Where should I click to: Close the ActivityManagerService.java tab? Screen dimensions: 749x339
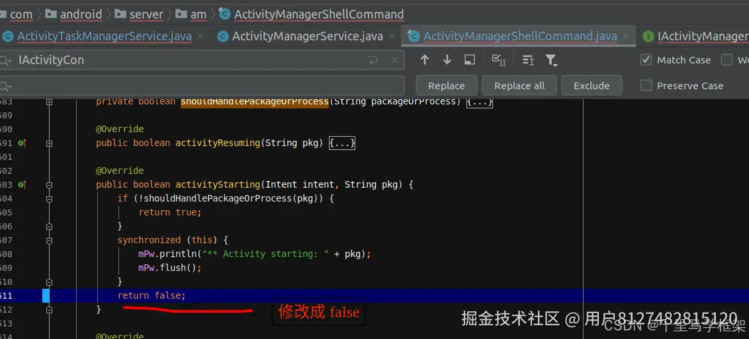tap(392, 36)
